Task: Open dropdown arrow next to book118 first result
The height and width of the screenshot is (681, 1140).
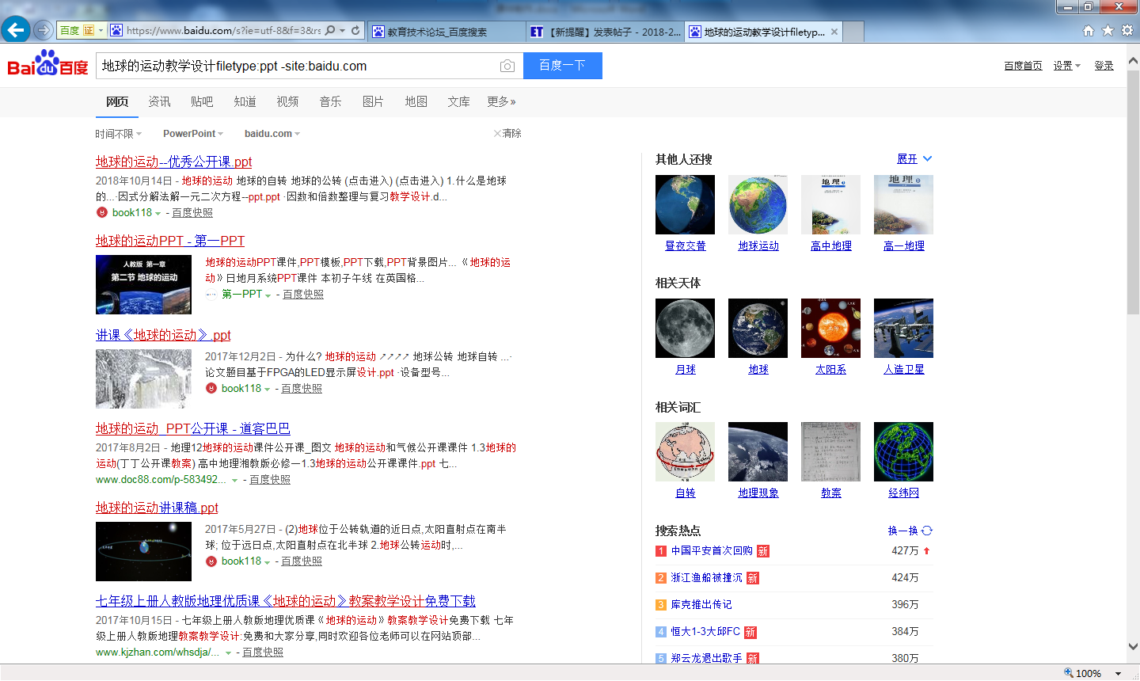Action: 158,214
